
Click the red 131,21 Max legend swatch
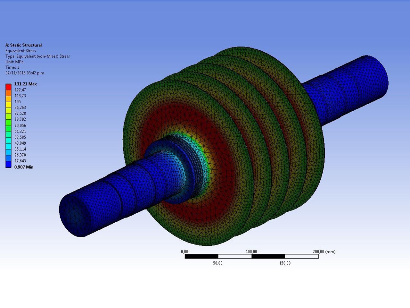[8, 87]
